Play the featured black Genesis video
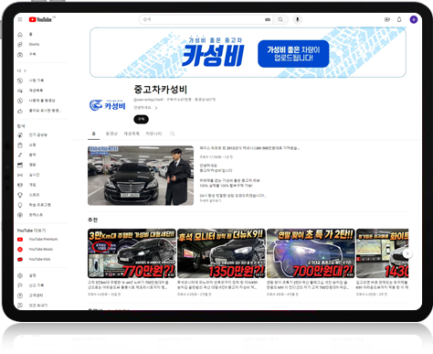This screenshot has width=433, height=354. tap(141, 176)
